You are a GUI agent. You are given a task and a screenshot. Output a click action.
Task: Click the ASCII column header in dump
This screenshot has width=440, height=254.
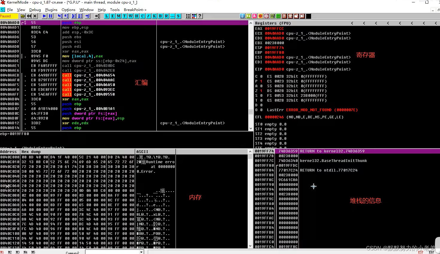[x=156, y=152]
